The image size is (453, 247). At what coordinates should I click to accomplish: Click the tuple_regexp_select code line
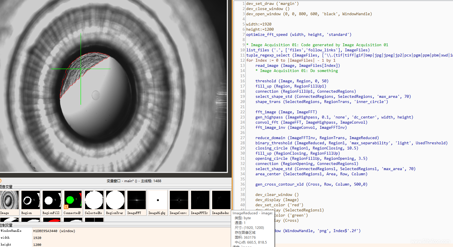pos(349,55)
